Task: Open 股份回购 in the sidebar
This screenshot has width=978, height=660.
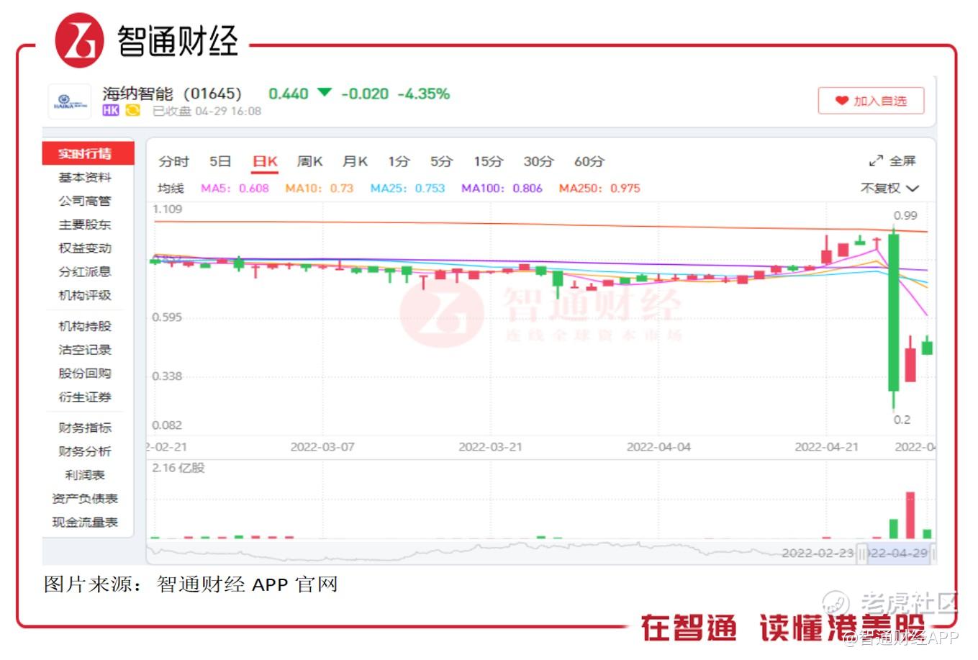Action: click(x=85, y=373)
